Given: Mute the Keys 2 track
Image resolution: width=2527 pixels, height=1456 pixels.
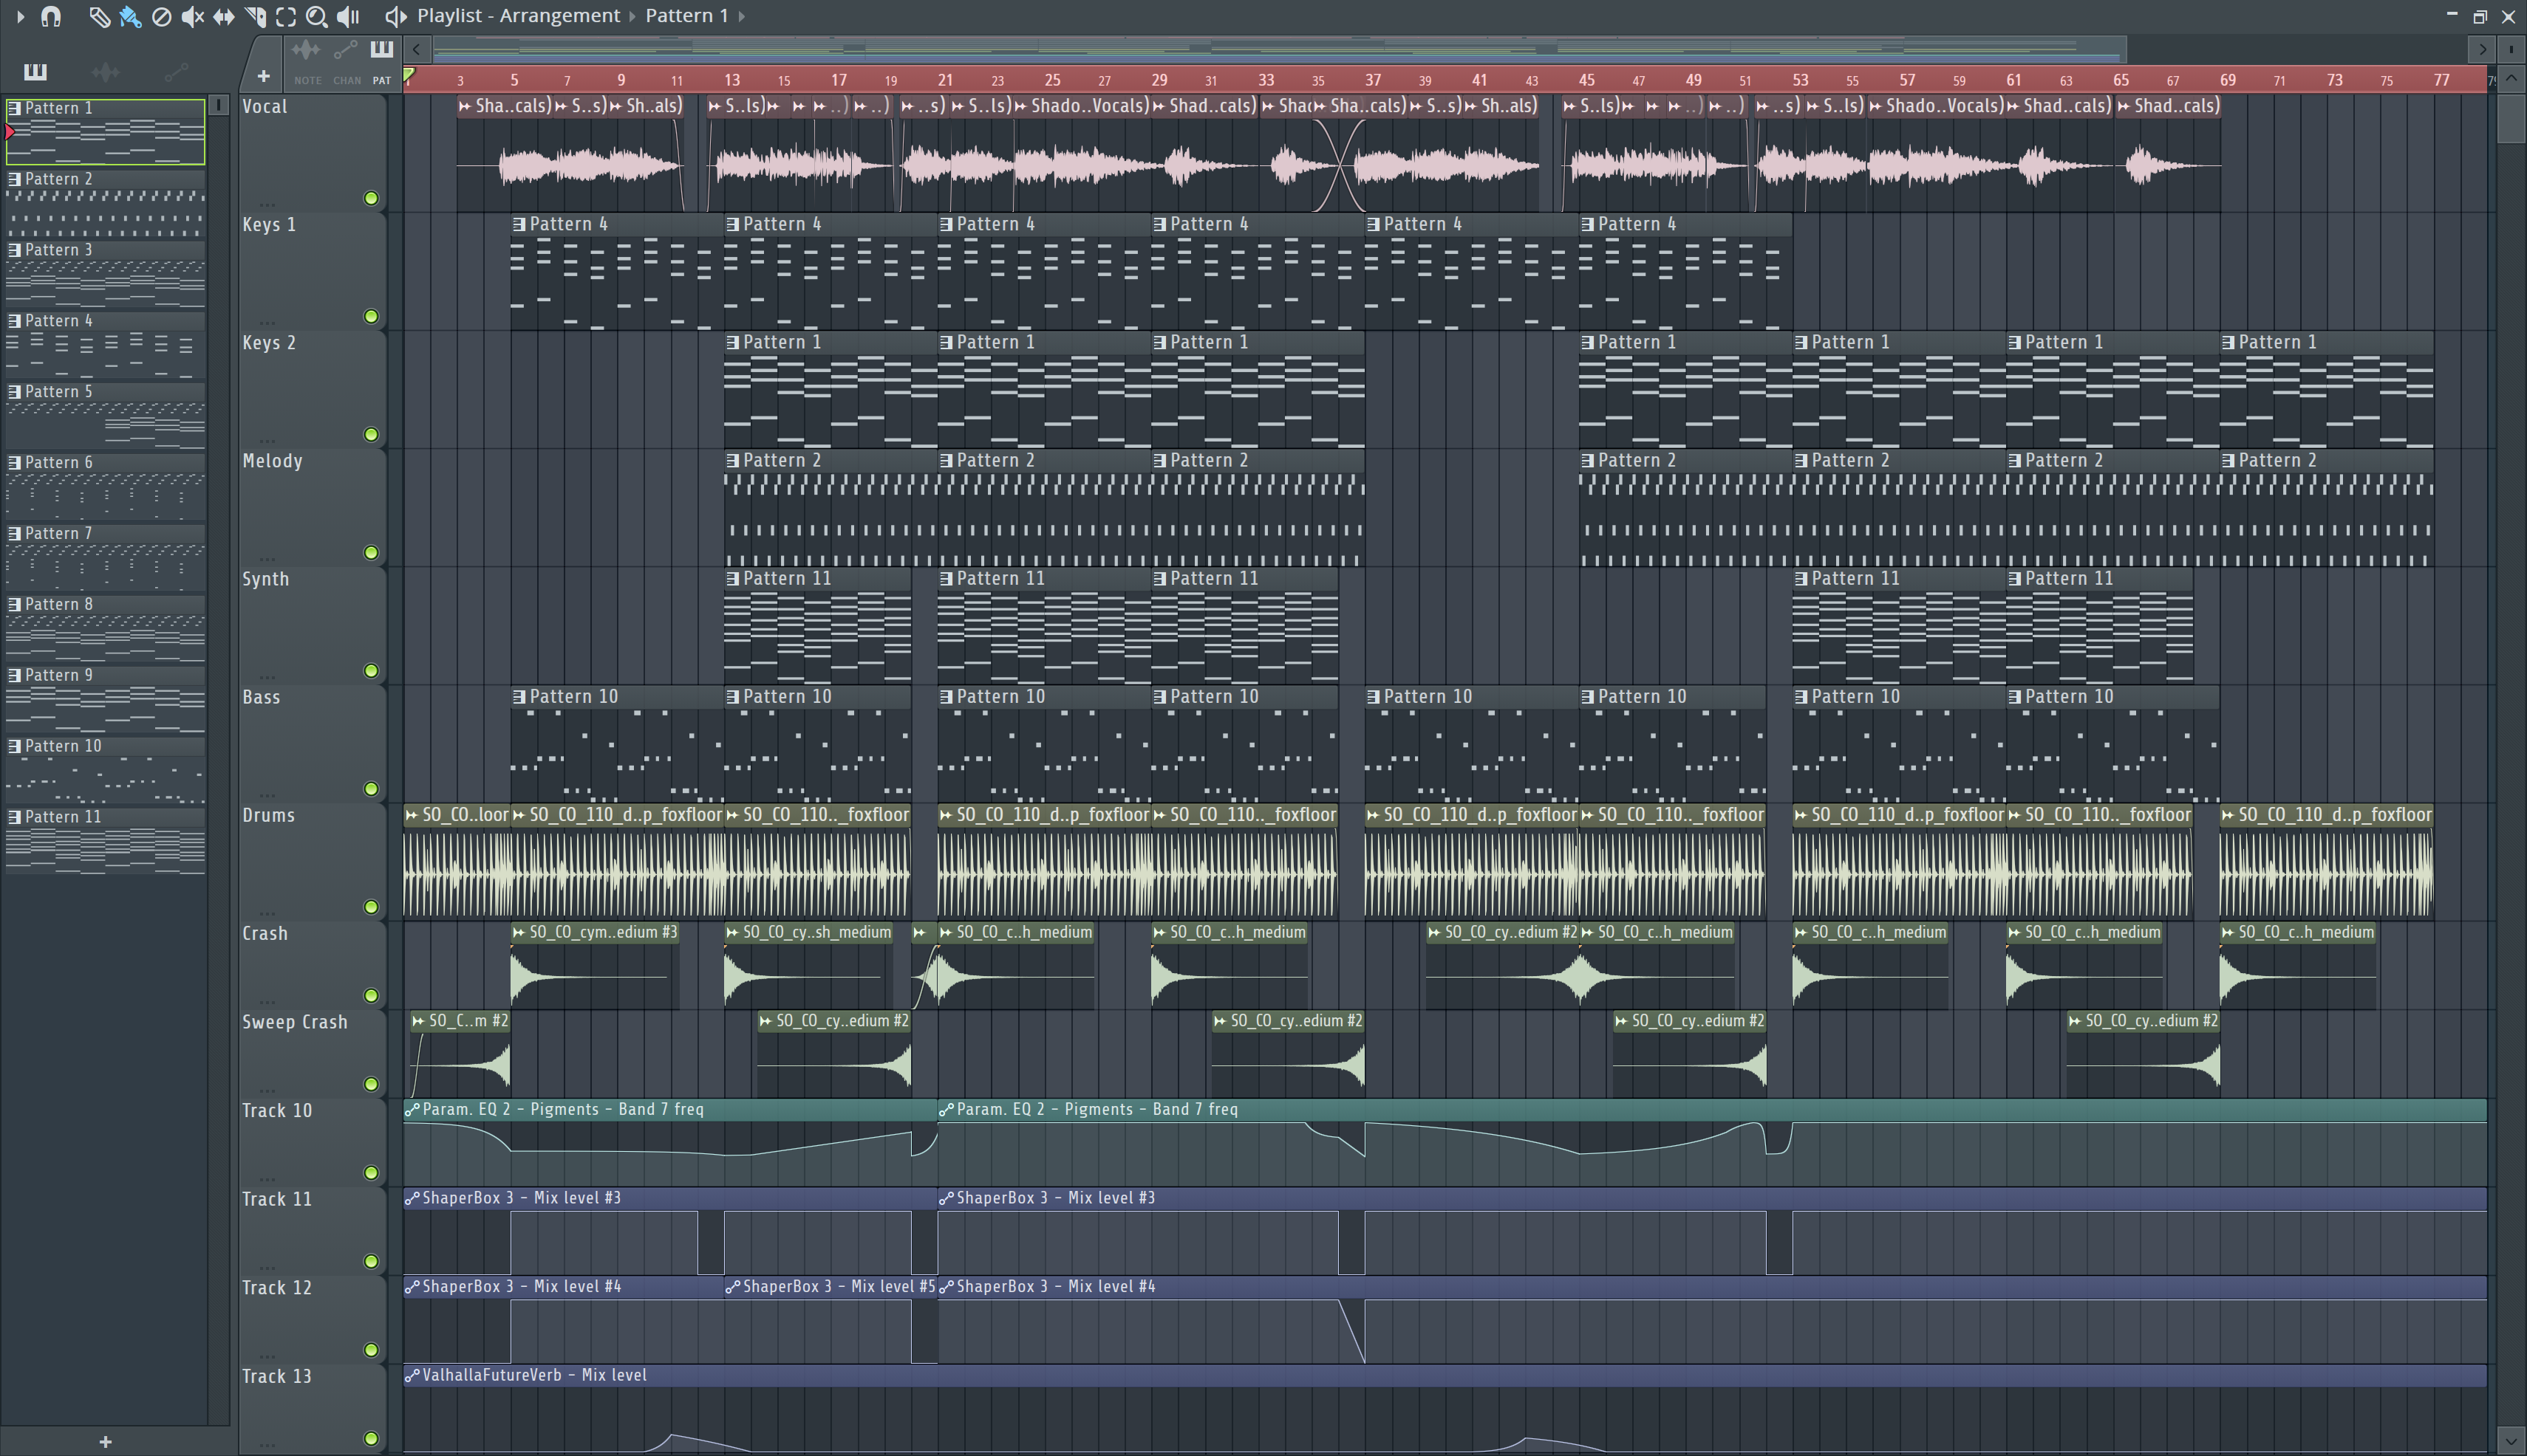Looking at the screenshot, I should tap(372, 434).
